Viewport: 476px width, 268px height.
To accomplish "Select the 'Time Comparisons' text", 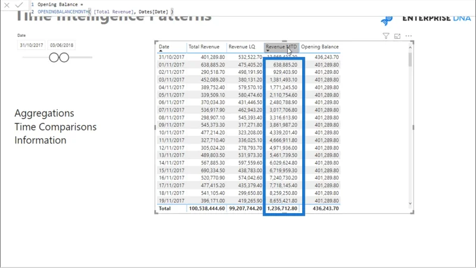I will point(55,127).
